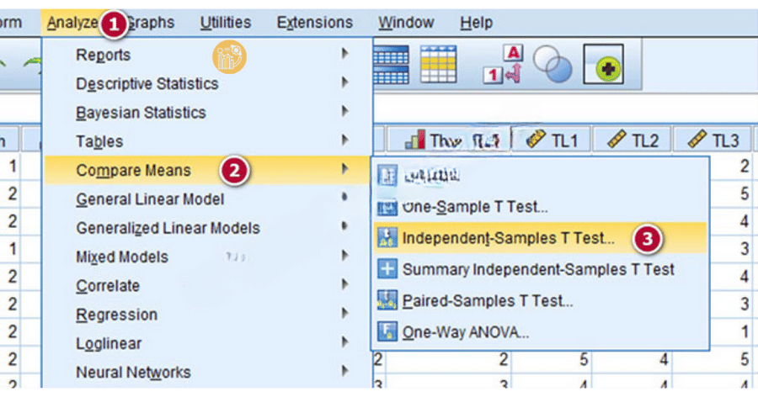
Task: Click the TL3 ruler scale icon
Action: click(697, 139)
